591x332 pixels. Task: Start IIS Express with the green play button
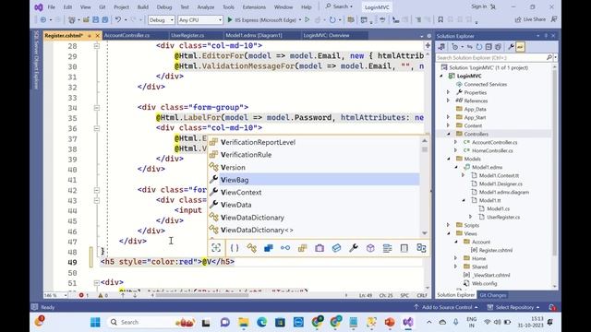click(x=230, y=19)
